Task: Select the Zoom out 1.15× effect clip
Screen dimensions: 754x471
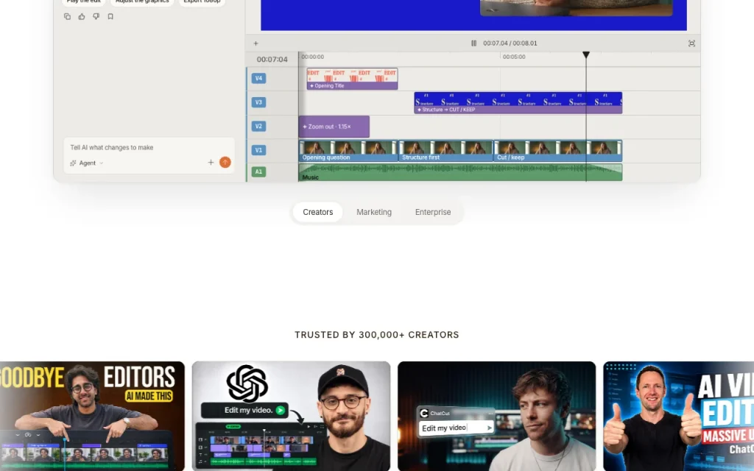Action: click(334, 127)
